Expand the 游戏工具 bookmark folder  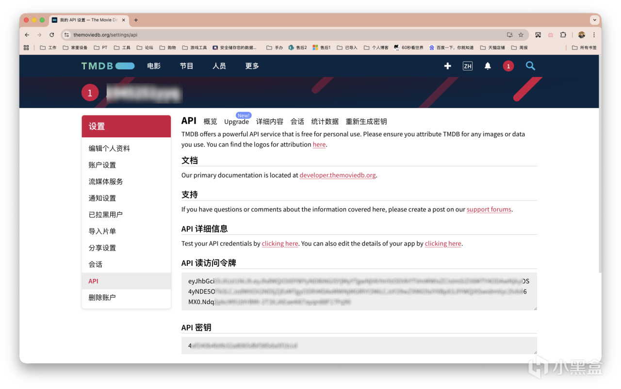(x=195, y=48)
